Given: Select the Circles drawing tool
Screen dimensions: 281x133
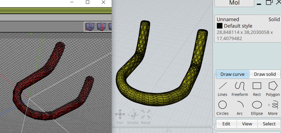Looking at the screenshot, I should [x=222, y=108].
